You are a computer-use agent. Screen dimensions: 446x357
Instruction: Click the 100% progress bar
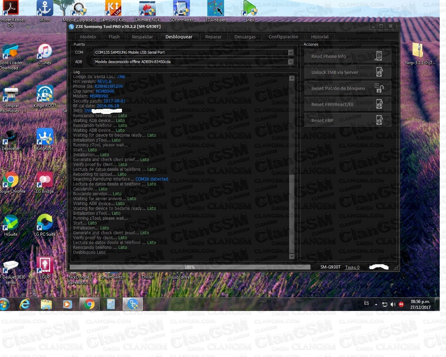190,267
